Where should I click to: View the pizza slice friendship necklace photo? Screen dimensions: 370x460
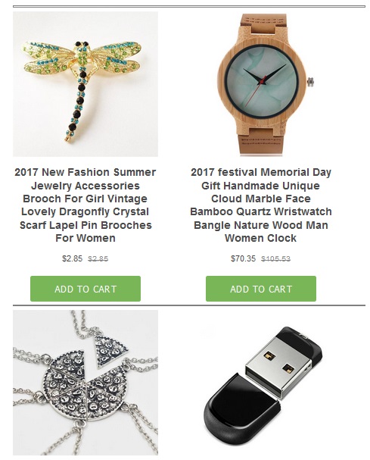click(x=86, y=383)
